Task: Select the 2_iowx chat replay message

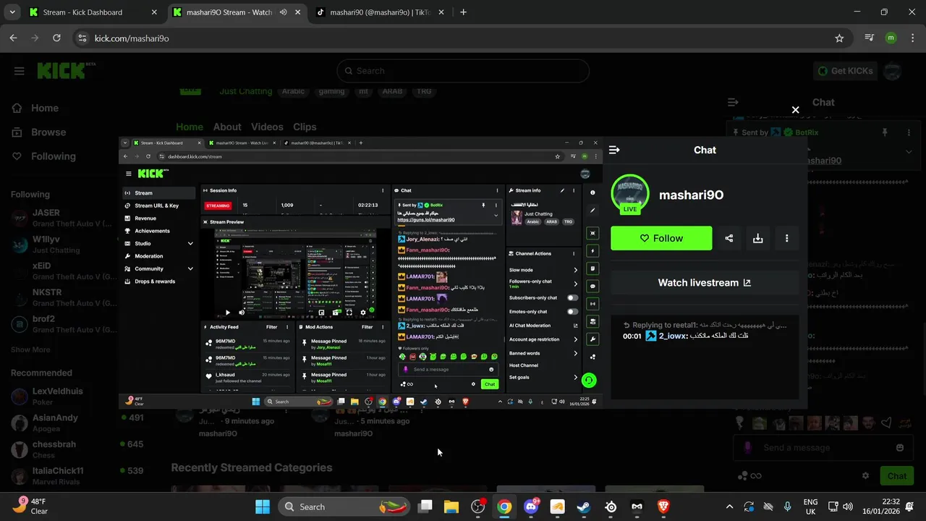Action: (x=705, y=331)
